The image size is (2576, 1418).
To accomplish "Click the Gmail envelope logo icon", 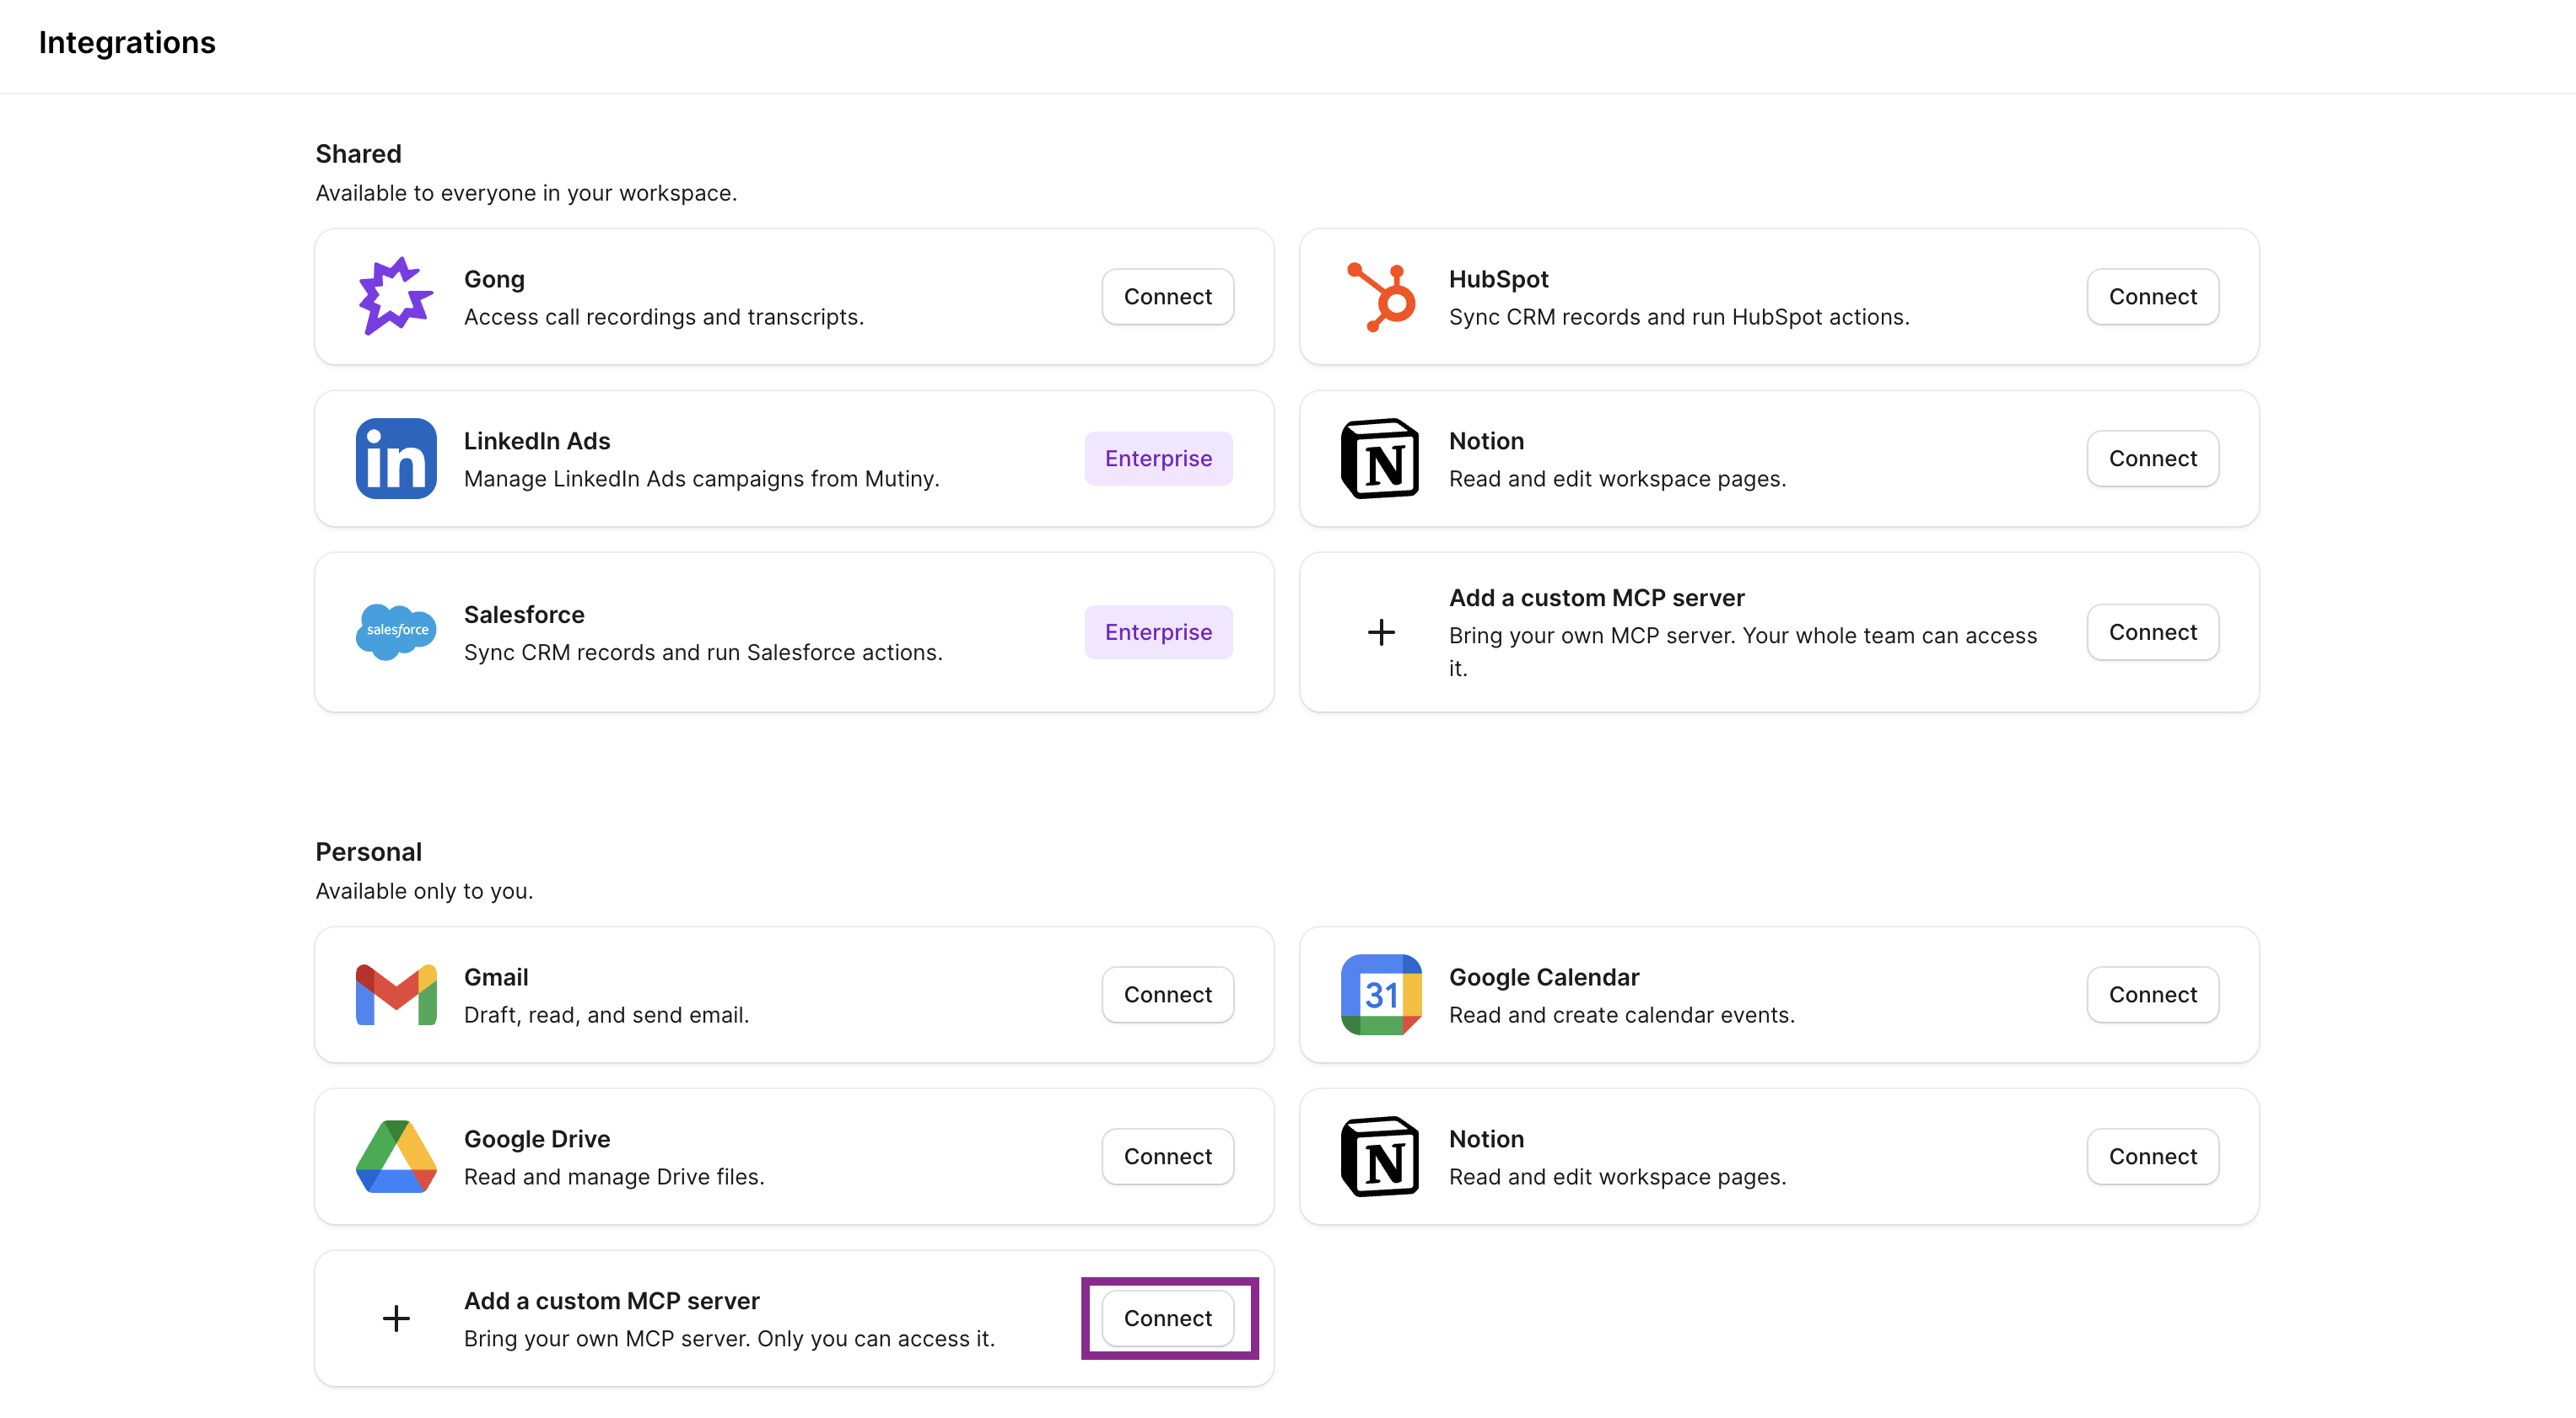I will click(396, 994).
